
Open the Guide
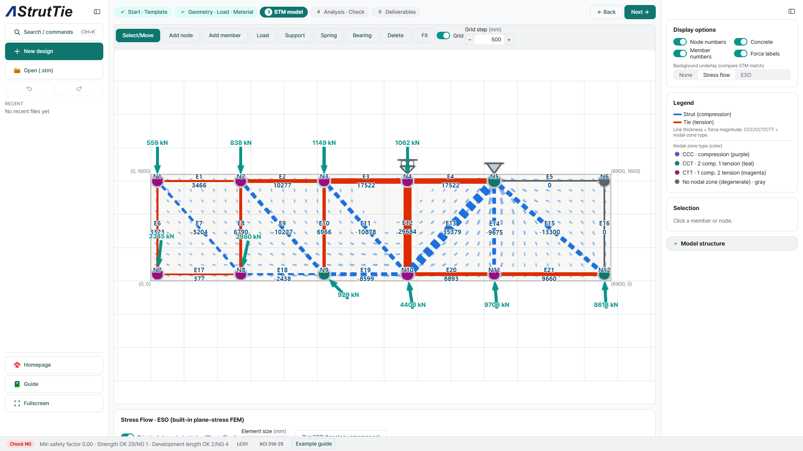click(x=54, y=384)
